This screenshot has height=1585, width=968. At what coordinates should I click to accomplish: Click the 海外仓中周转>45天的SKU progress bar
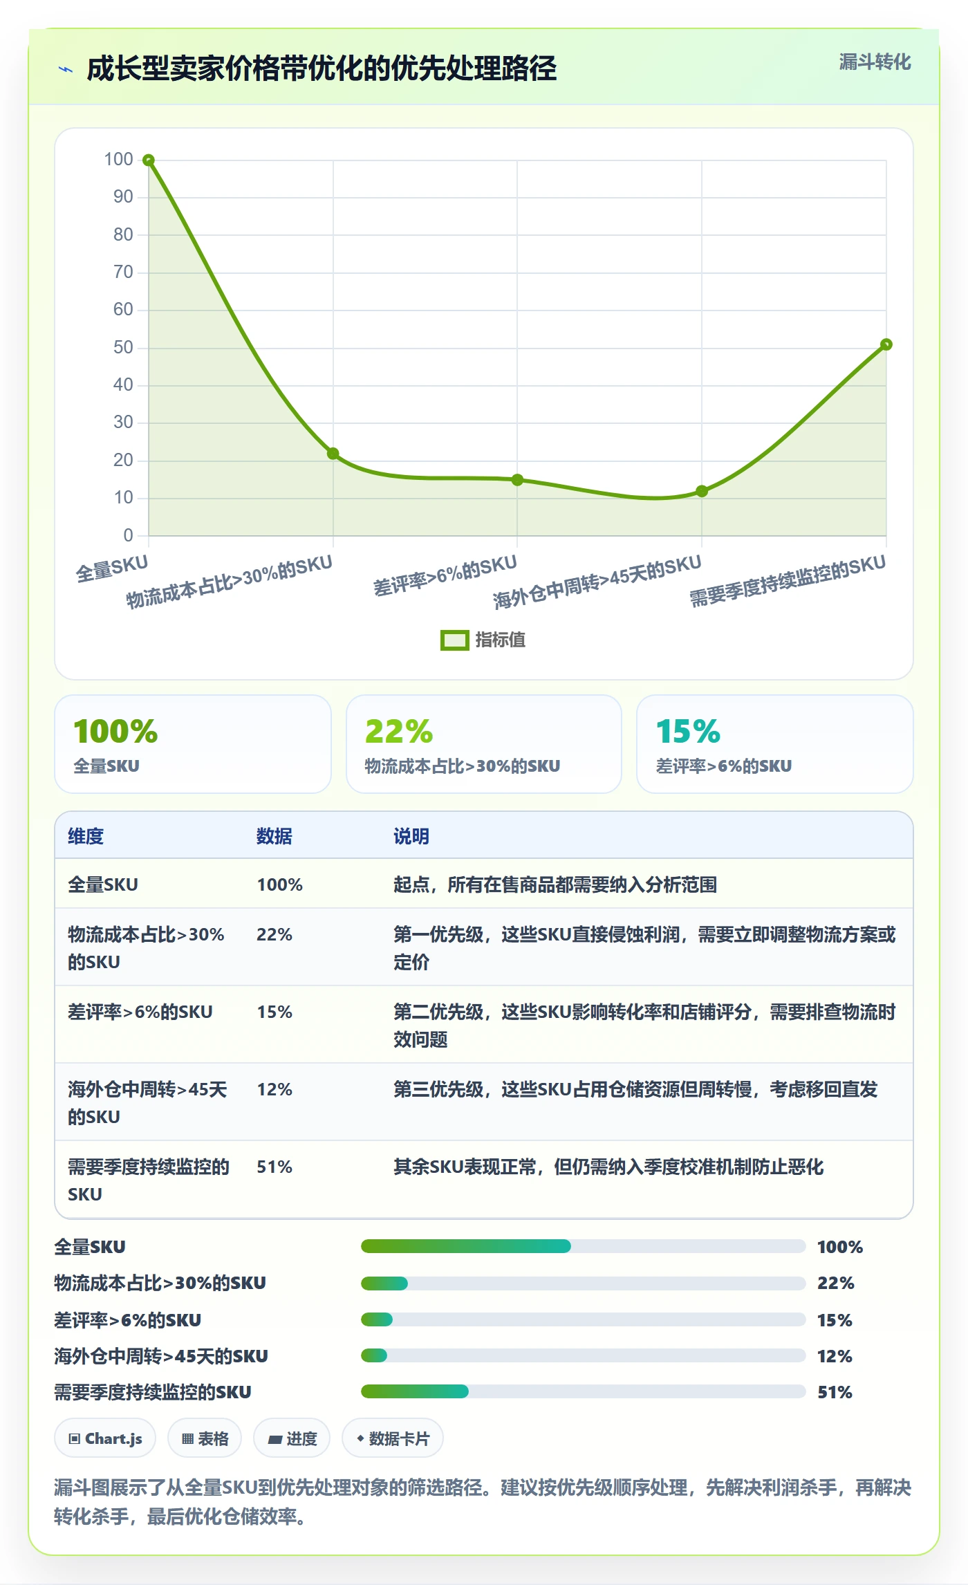[583, 1355]
